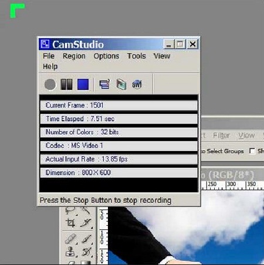Click the 'Current Frame : 1501' row
Screen dimensions: 264x265
click(119, 105)
